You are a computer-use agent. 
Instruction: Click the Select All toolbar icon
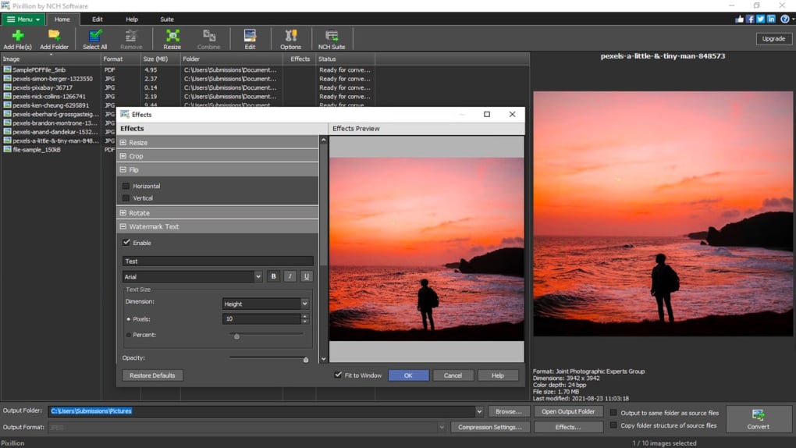tap(95, 36)
